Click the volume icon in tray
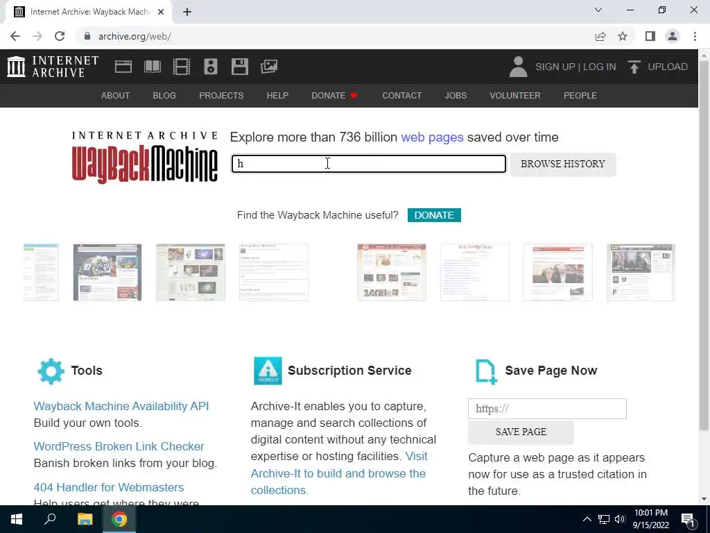The height and width of the screenshot is (533, 710). click(620, 519)
